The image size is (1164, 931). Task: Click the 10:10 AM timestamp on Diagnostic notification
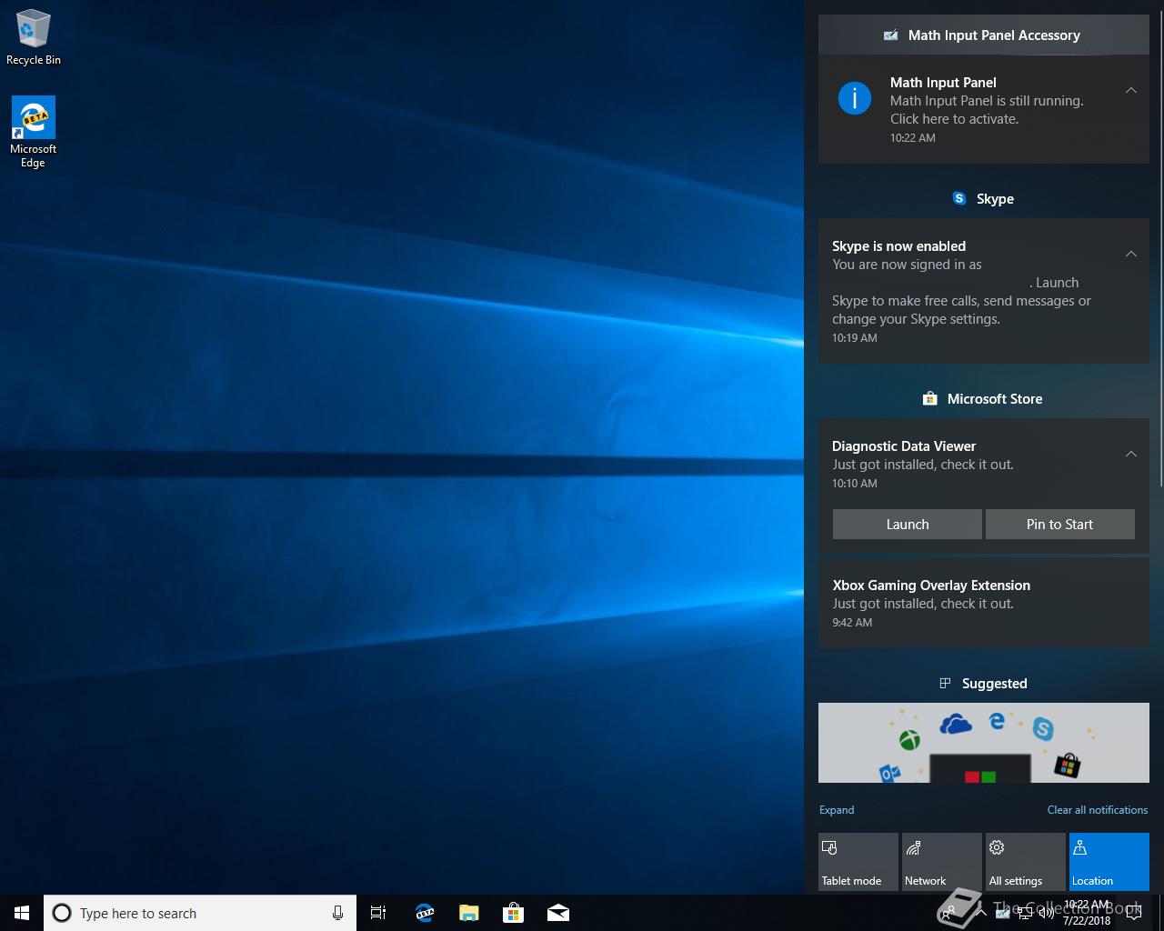click(x=855, y=484)
